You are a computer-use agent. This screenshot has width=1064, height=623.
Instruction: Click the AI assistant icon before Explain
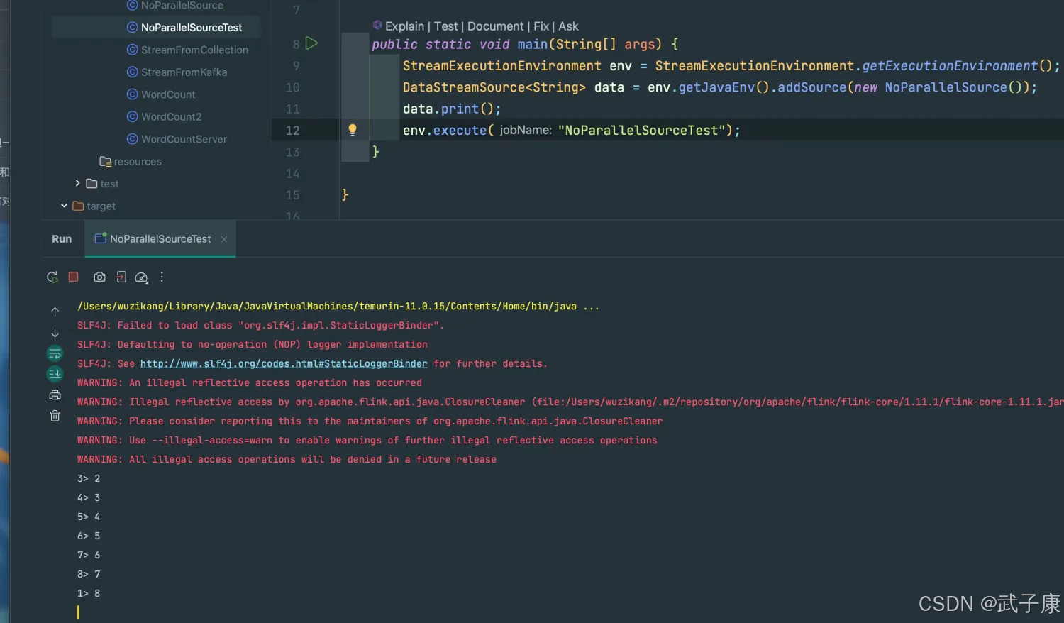click(377, 26)
